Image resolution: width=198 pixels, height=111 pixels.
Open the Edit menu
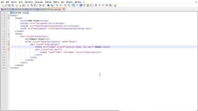pos(7,2)
